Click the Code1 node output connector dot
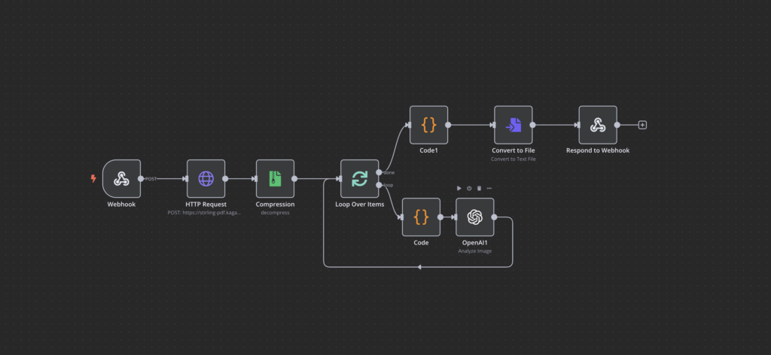771x355 pixels. 448,125
